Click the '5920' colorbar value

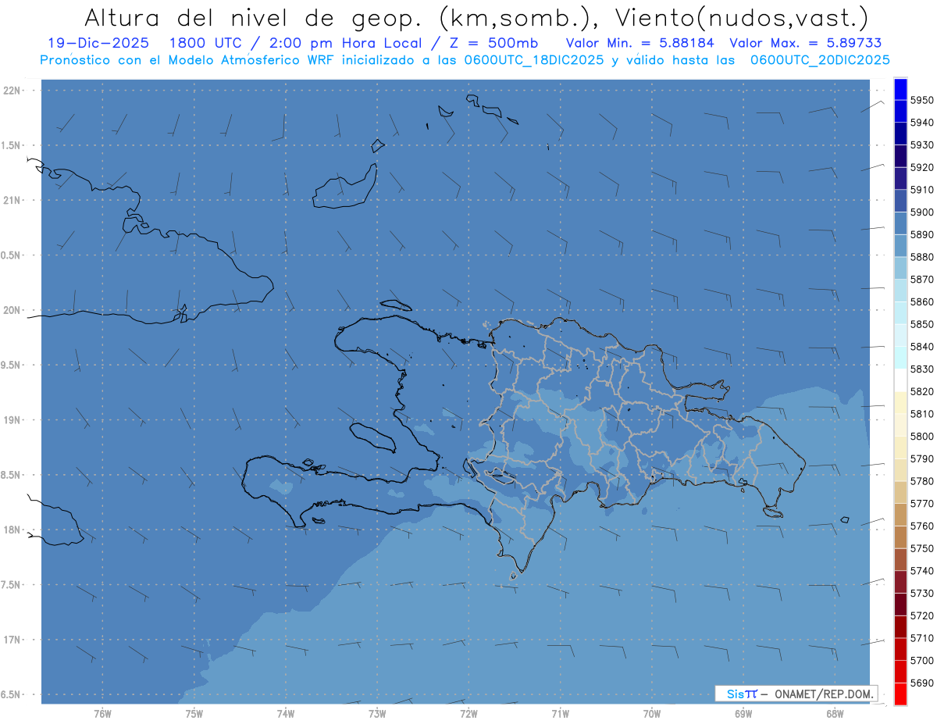(x=921, y=167)
